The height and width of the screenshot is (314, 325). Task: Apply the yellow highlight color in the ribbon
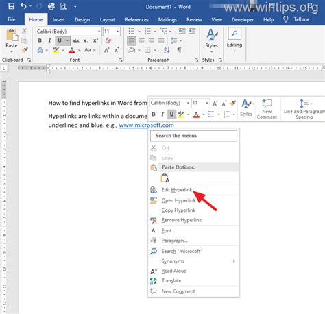[56, 50]
